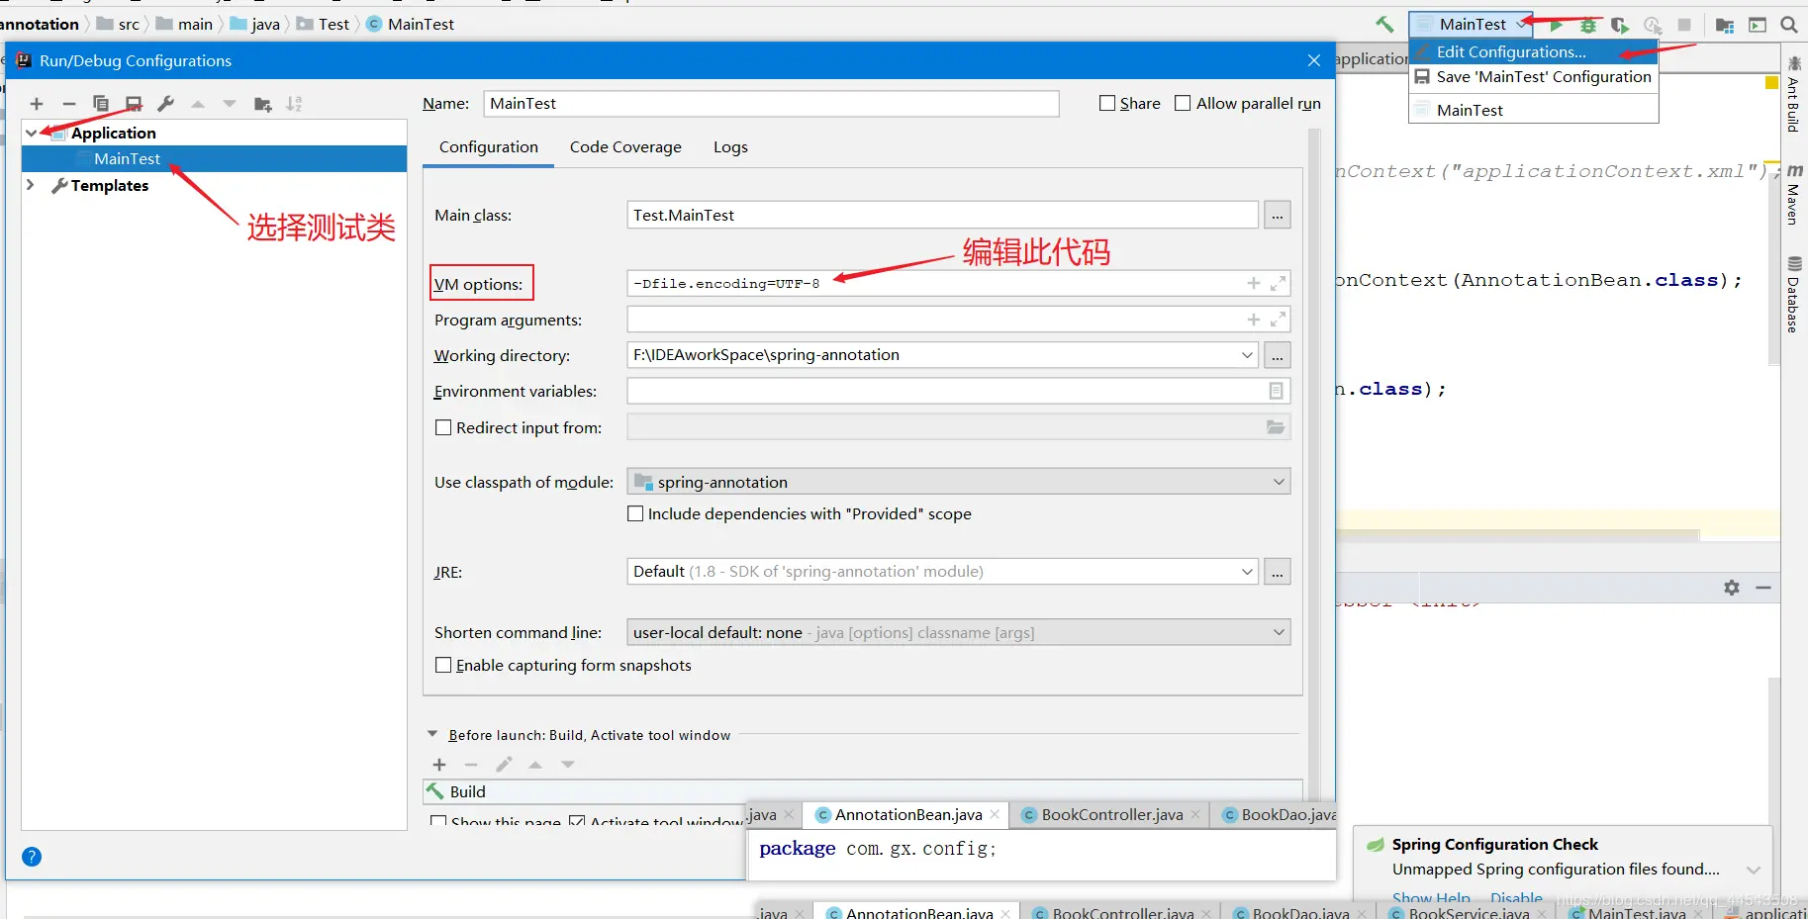1808x919 pixels.
Task: Save the configuration using the tree toolbar disk icon
Action: click(134, 104)
